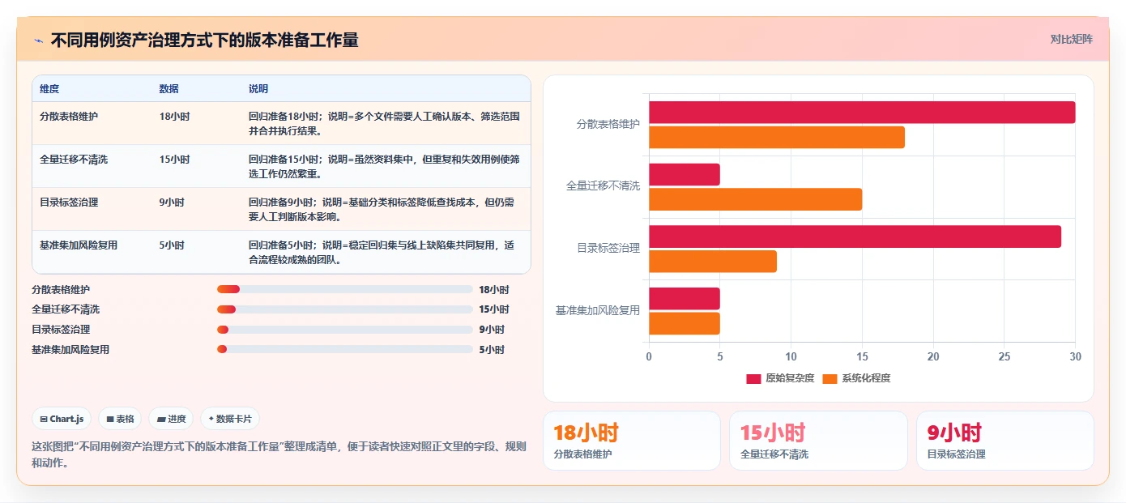Click the 说明 column header

(258, 89)
